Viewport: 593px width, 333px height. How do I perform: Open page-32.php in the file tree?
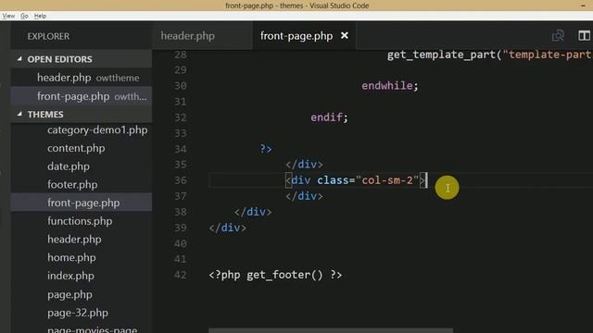click(78, 313)
